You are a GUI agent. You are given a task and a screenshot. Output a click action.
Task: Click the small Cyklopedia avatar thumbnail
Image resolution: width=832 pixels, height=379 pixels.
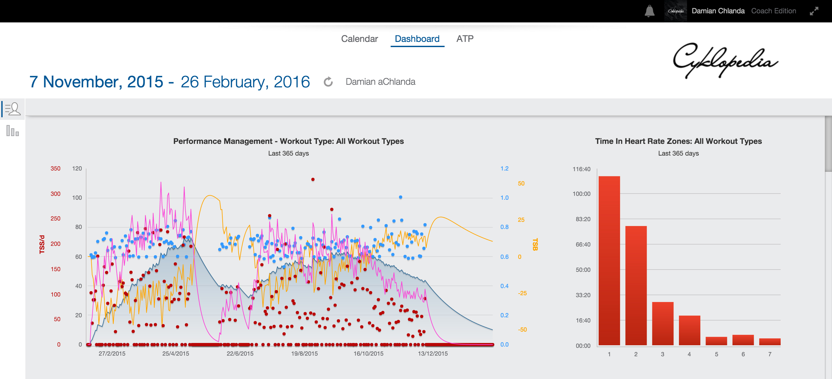676,11
